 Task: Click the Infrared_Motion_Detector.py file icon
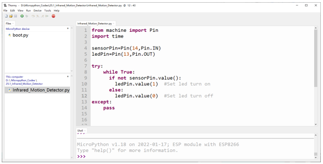(x=9, y=90)
